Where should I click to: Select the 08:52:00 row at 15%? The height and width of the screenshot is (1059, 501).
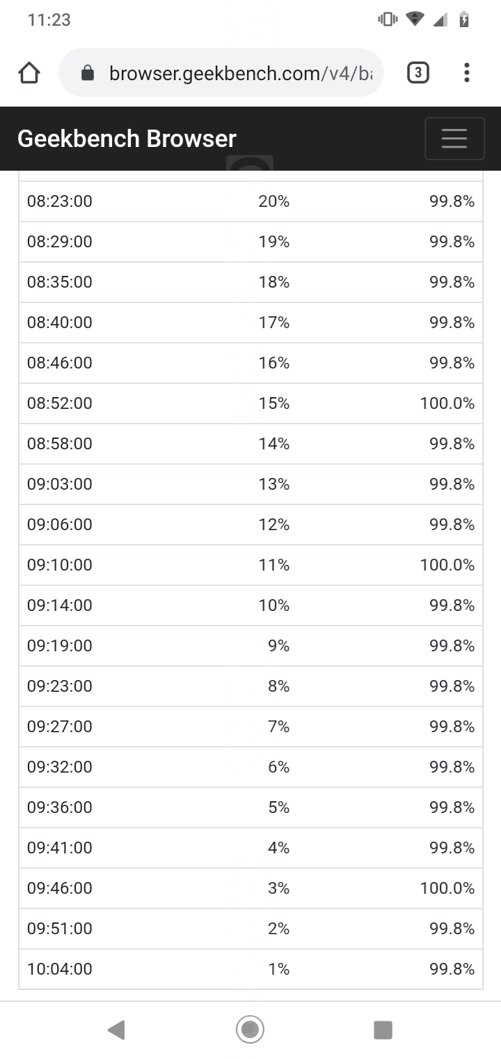(250, 403)
